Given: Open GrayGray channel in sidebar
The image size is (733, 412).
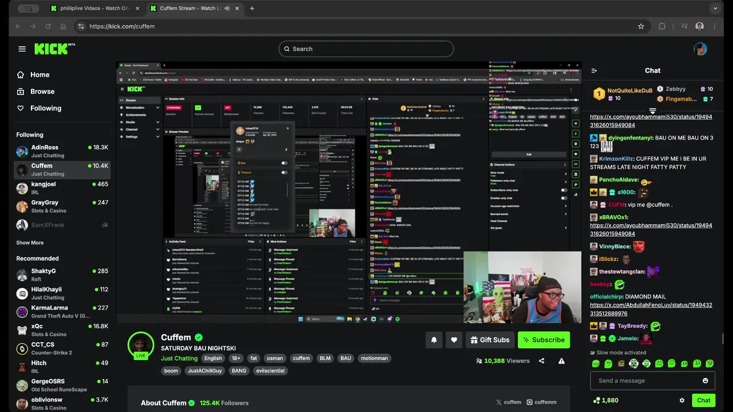Looking at the screenshot, I should (62, 207).
